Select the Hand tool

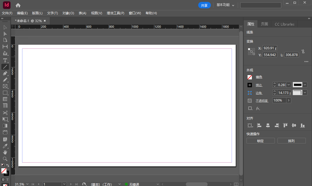point(5,152)
